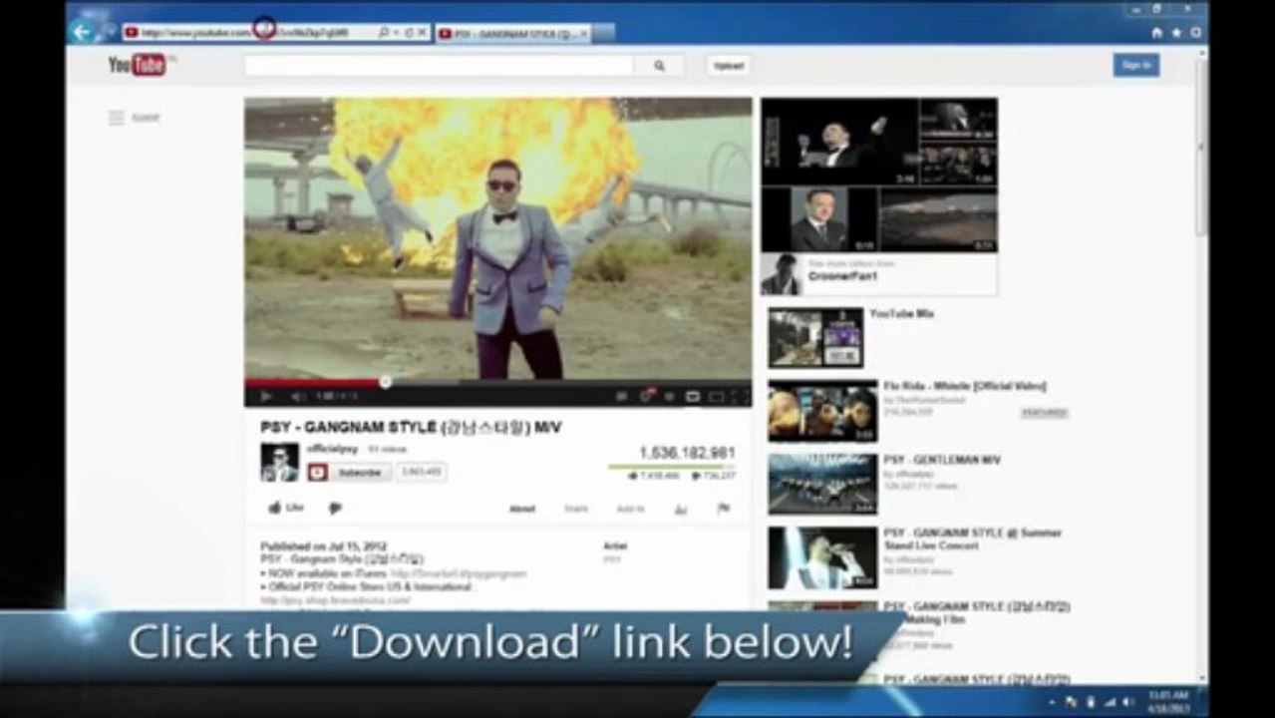Click the Windows taskbar clock
Image resolution: width=1275 pixels, height=718 pixels.
[x=1167, y=701]
